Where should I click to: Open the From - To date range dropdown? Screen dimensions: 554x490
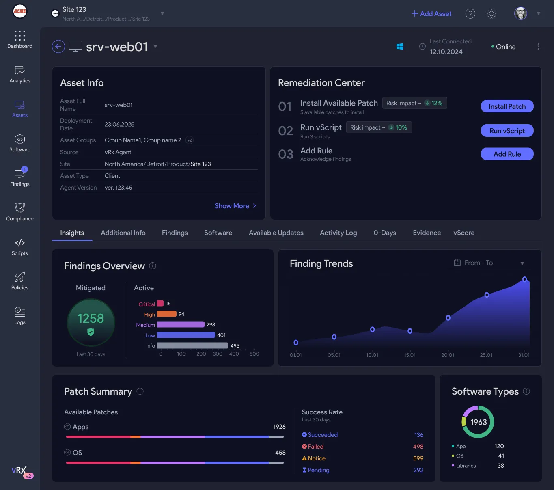489,263
